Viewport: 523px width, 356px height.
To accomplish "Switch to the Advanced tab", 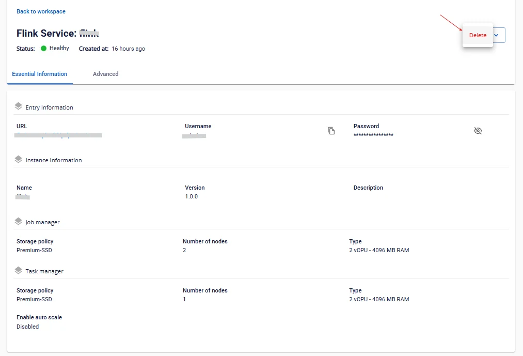I will click(x=105, y=74).
